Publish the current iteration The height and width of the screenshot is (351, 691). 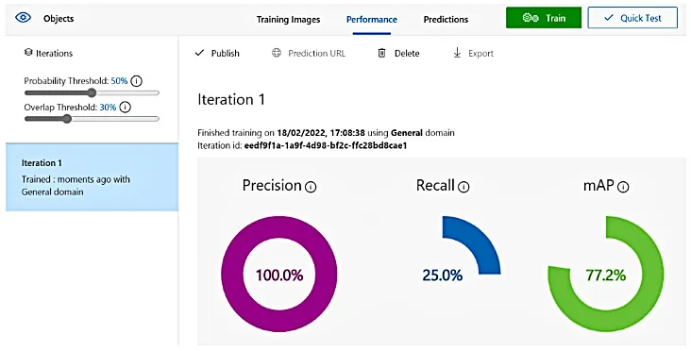click(226, 53)
